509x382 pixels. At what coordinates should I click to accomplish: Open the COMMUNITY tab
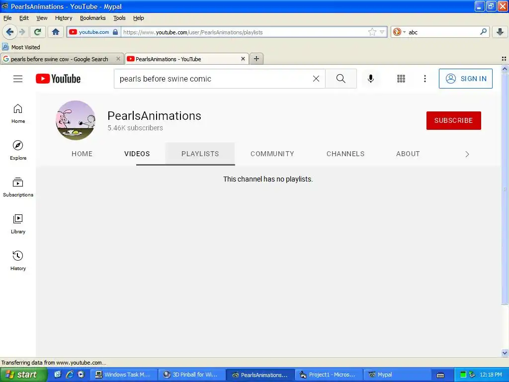(272, 154)
